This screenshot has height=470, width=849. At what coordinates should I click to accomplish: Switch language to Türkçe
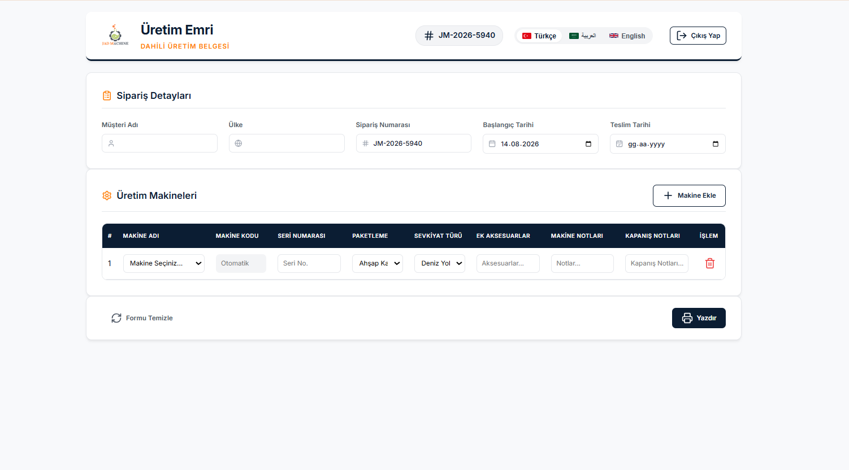[539, 36]
